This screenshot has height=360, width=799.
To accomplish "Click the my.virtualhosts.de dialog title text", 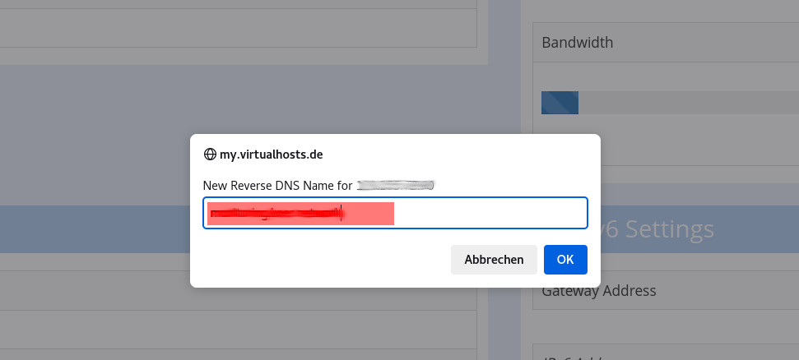I will (271, 155).
